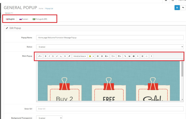This screenshot has height=119, width=186.
Task: Click the insert link icon
Action: (x=125, y=56)
